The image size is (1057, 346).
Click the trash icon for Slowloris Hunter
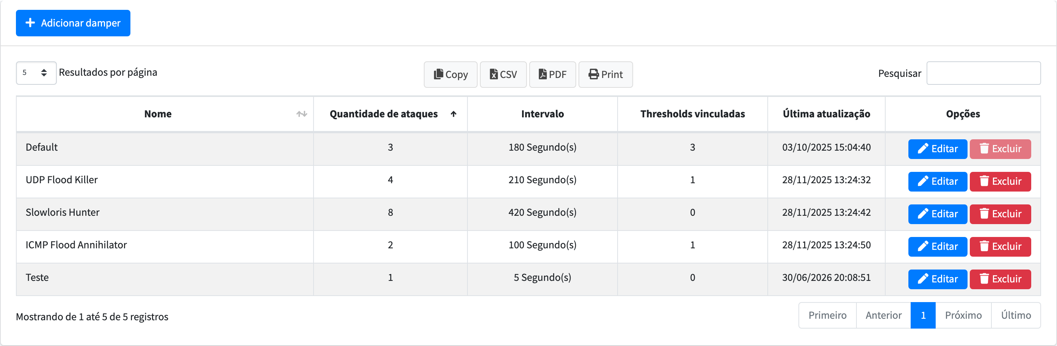click(x=984, y=214)
